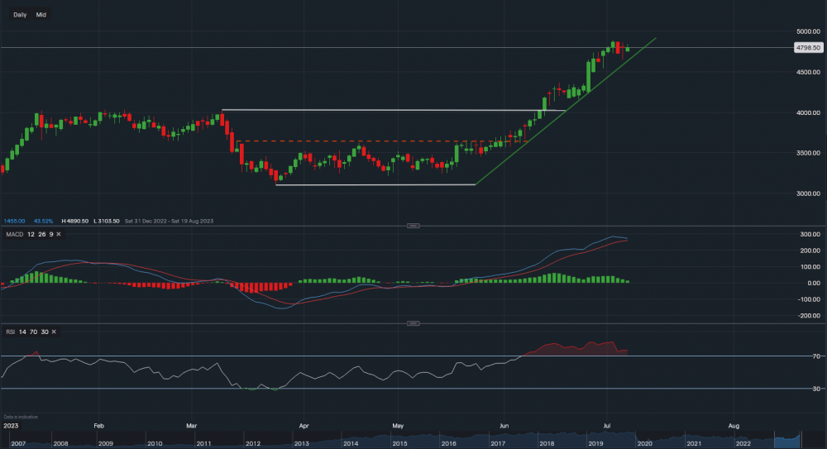
Task: Select the lower white support line
Action: pyautogui.click(x=372, y=184)
